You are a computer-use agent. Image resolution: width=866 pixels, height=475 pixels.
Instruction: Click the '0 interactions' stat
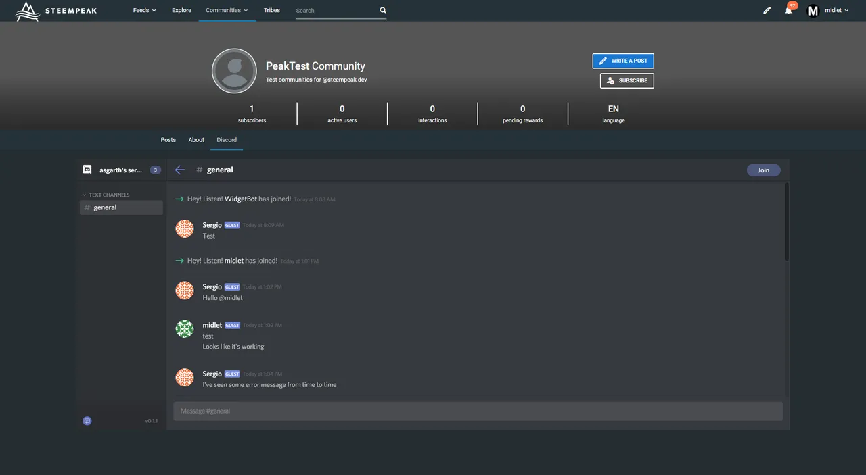pos(432,114)
